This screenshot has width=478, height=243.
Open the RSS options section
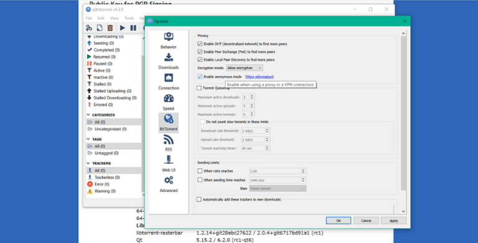pos(169,143)
